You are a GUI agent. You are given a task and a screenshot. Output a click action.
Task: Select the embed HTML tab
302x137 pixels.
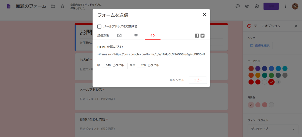(x=153, y=35)
